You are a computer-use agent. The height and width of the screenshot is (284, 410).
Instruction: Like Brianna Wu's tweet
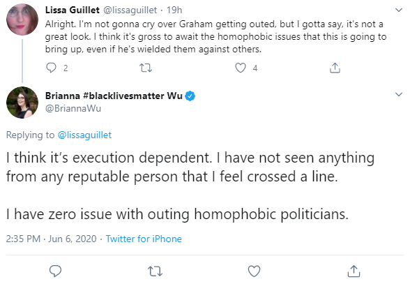254,271
